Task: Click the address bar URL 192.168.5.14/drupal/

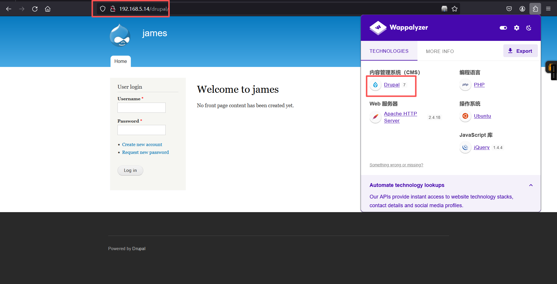Action: [x=143, y=9]
